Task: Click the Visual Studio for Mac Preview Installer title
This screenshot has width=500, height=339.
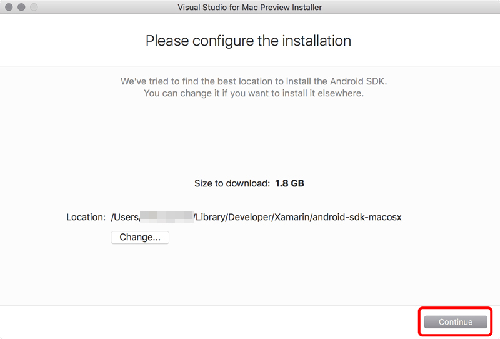Action: coord(249,7)
